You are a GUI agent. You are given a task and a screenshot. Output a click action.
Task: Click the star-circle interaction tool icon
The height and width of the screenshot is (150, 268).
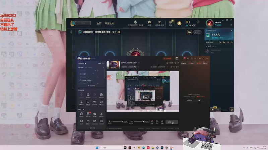coord(81,102)
